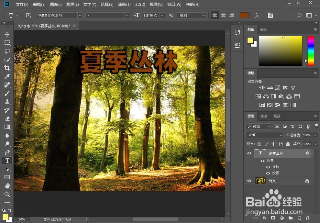320x223 pixels.
Task: Select the Crop tool
Action: coord(7,68)
